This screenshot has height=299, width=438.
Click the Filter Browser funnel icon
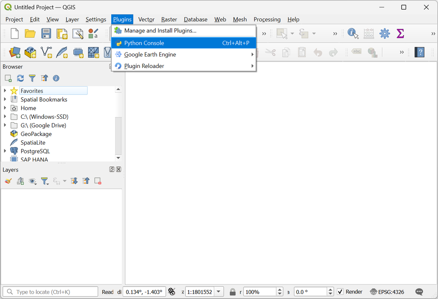[x=32, y=78]
